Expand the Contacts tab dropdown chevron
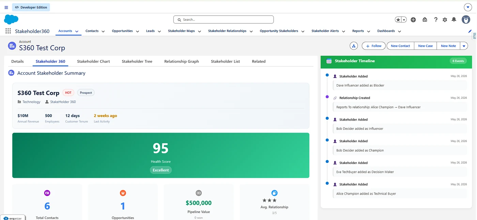This screenshot has height=220, width=477. (103, 31)
